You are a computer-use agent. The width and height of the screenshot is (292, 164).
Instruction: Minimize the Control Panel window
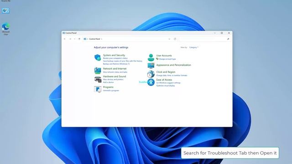pos(215,33)
